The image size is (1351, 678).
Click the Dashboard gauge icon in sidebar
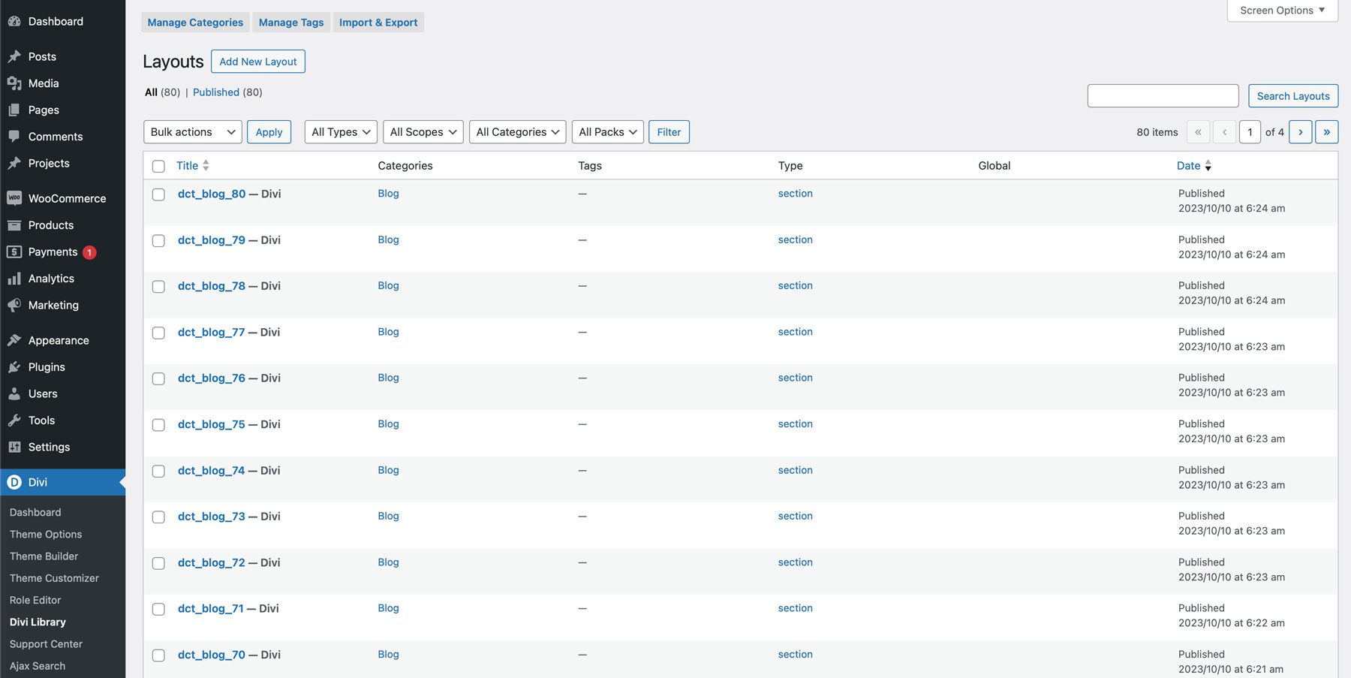point(14,22)
